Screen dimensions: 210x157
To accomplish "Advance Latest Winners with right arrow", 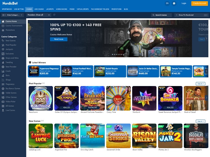I will pos(207,71).
